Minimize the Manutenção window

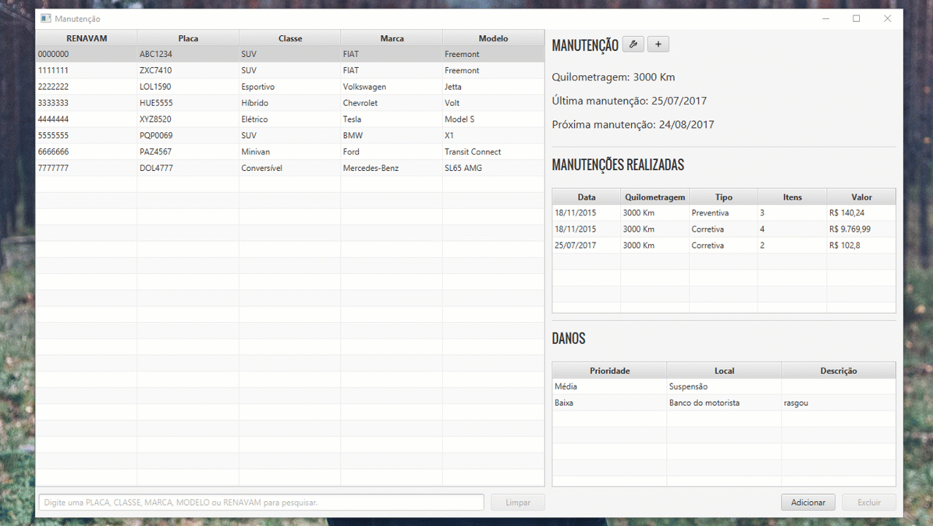click(826, 19)
